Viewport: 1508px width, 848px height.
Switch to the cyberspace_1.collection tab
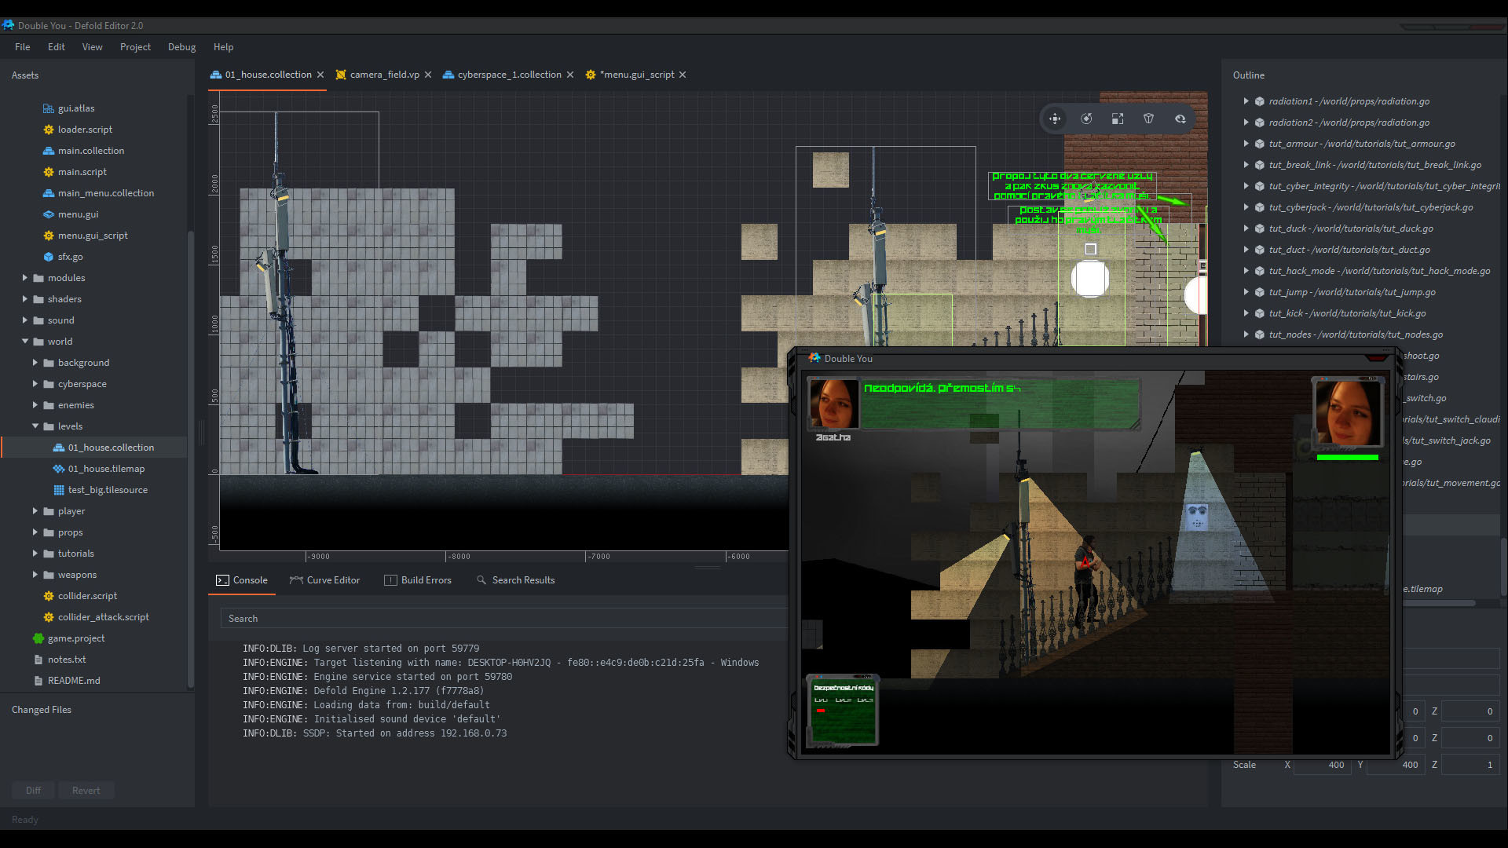pyautogui.click(x=507, y=74)
